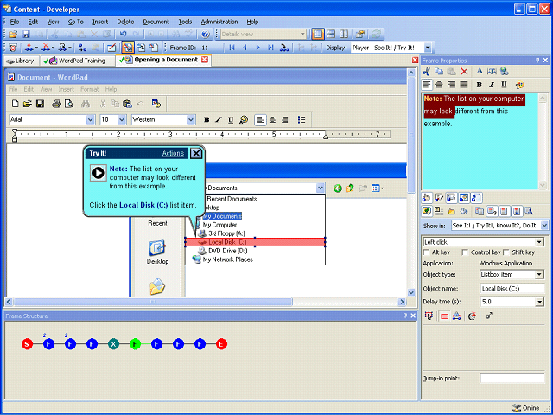Click the Actions link in the bubble
The height and width of the screenshot is (415, 553).
click(x=173, y=153)
